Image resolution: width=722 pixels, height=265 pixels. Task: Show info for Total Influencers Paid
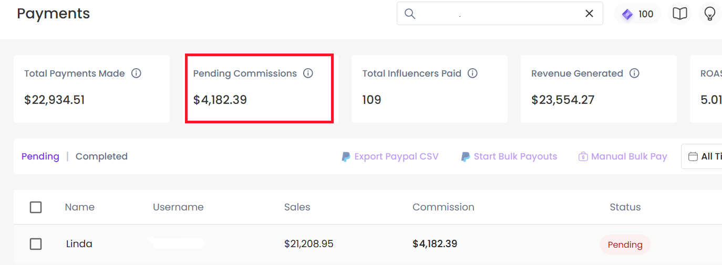tap(472, 73)
